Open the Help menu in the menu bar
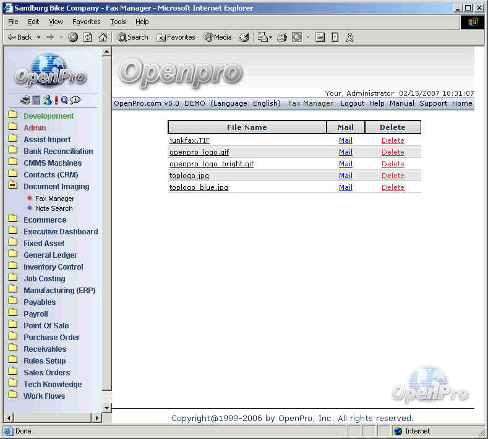Image resolution: width=488 pixels, height=439 pixels. pos(142,22)
